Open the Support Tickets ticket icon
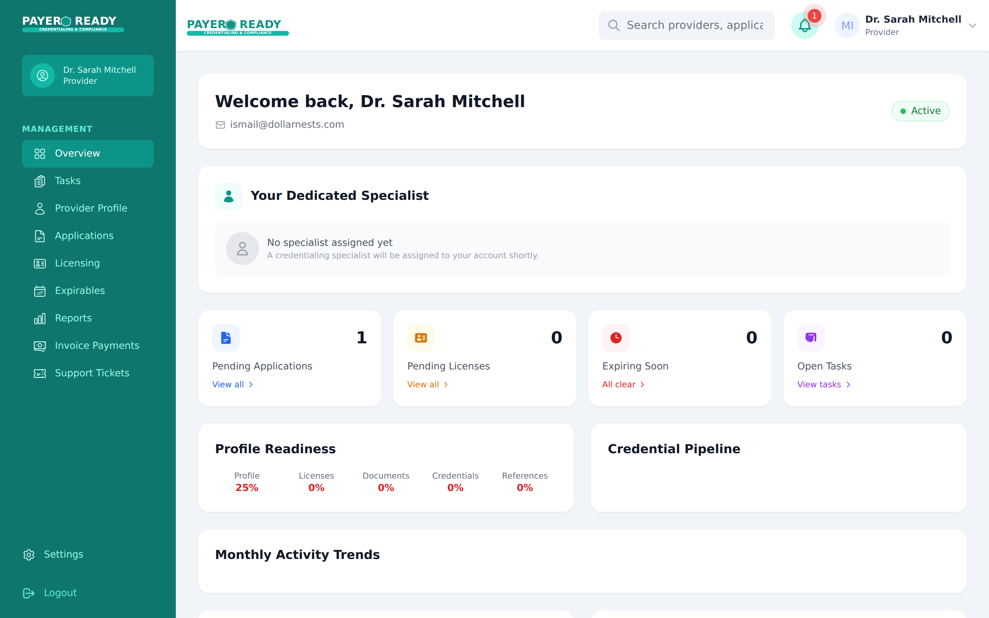 click(x=39, y=373)
